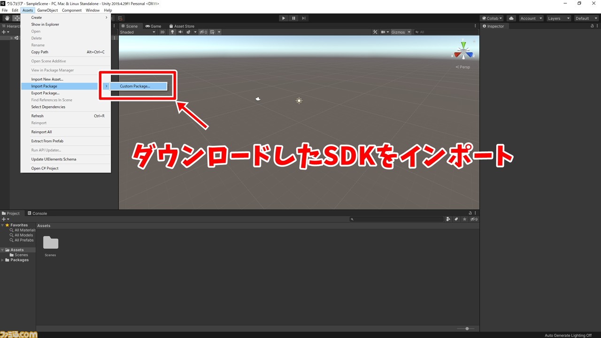
Task: Open the Layers dropdown
Action: (x=559, y=18)
